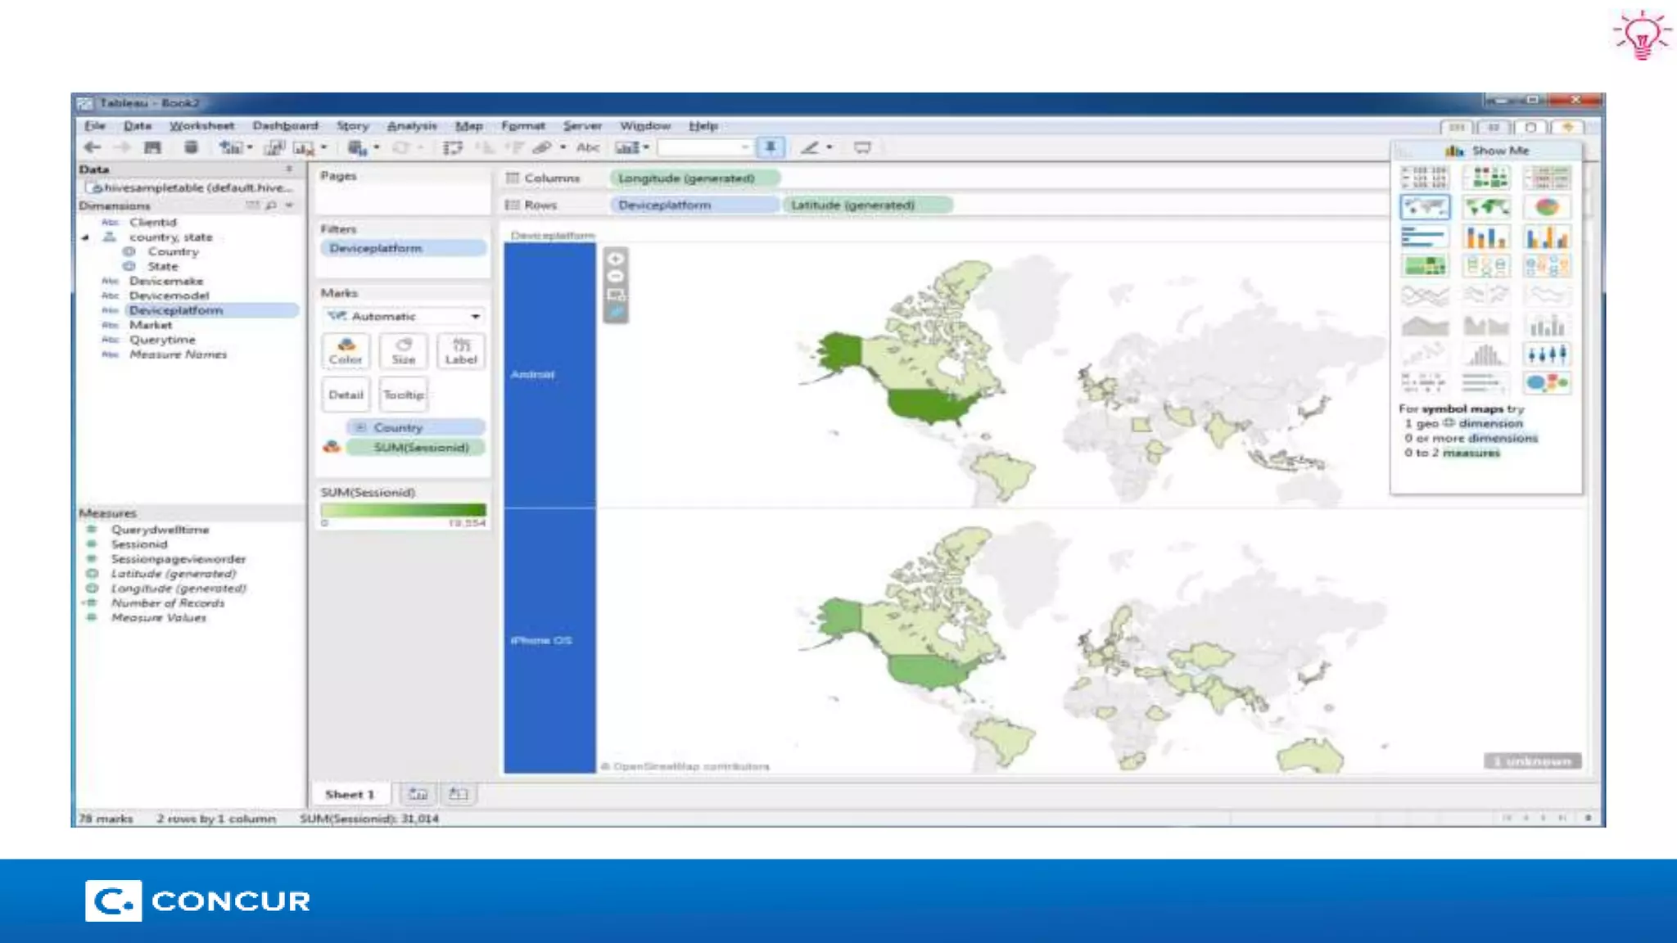Click the SUM(Sessionid) green color legend bar

pos(403,509)
